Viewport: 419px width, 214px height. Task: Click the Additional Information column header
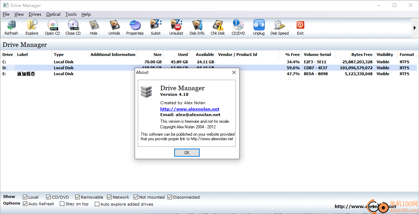click(x=113, y=55)
